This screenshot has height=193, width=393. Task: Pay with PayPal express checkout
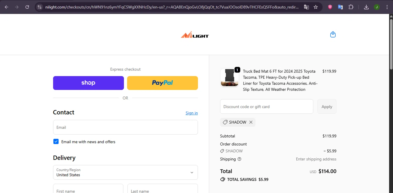pyautogui.click(x=162, y=83)
